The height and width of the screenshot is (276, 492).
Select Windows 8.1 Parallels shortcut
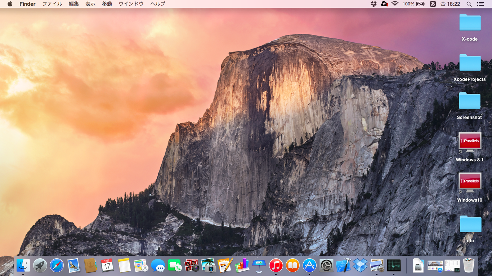470,147
